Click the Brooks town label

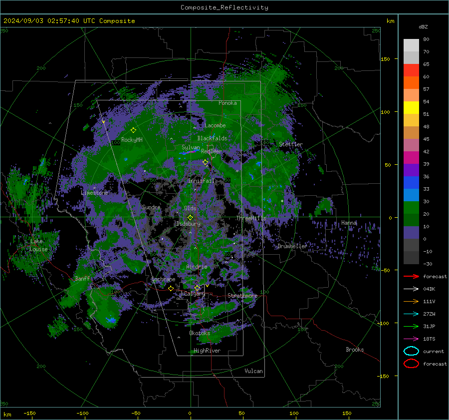(355, 350)
